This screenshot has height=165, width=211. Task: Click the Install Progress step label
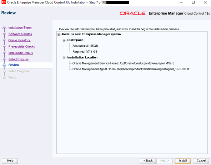pyautogui.click(x=19, y=71)
